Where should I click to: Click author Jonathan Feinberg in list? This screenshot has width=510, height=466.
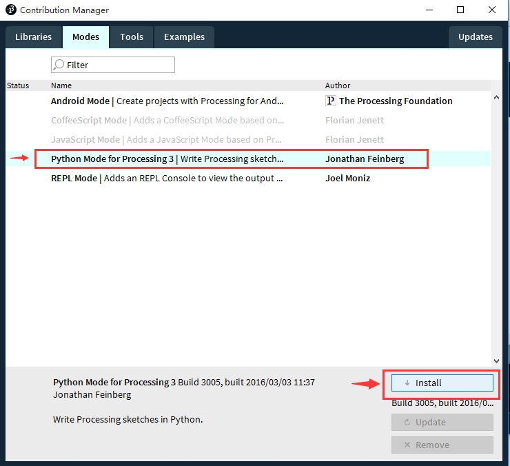click(365, 159)
